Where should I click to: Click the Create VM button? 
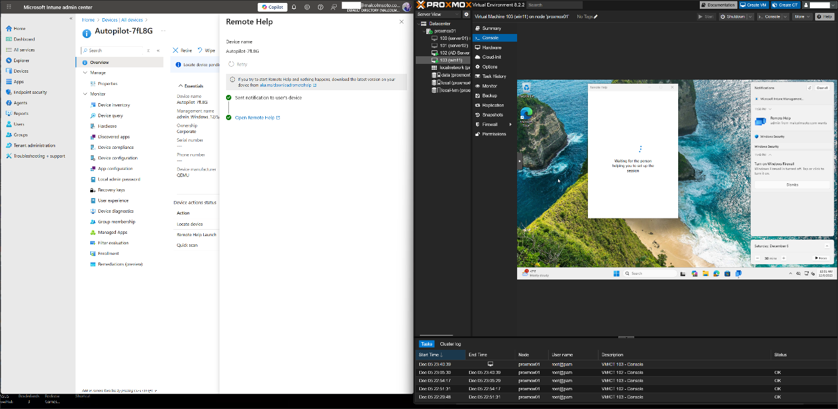754,5
